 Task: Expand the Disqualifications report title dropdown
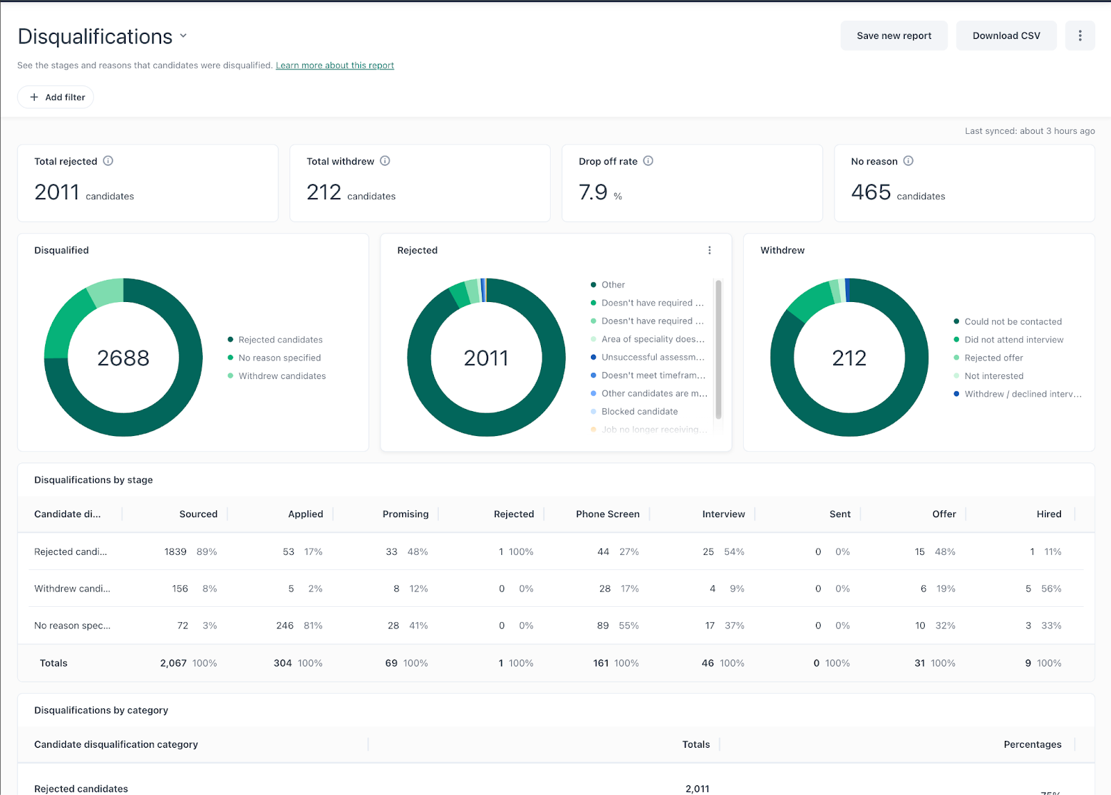coord(183,36)
